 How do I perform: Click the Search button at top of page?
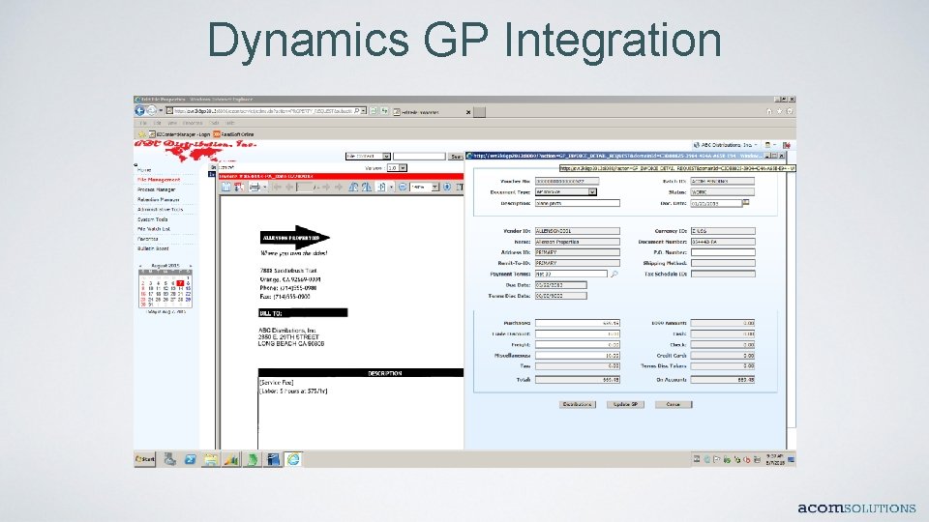456,157
